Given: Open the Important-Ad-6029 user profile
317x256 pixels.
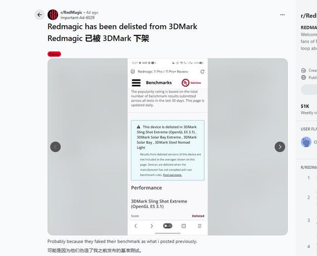Looking at the screenshot, I should coord(77,18).
